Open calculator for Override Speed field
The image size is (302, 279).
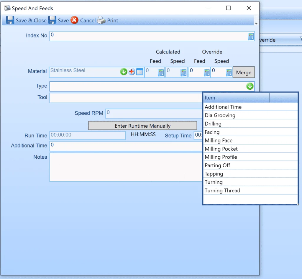(229, 73)
